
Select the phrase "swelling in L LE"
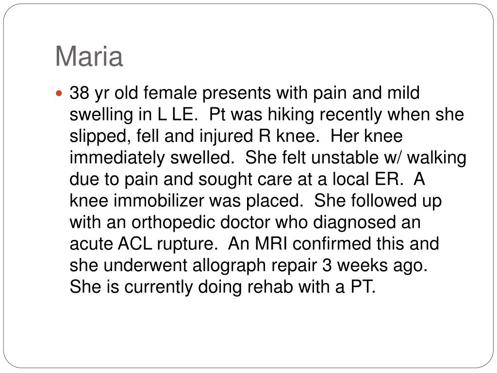pyautogui.click(x=132, y=115)
